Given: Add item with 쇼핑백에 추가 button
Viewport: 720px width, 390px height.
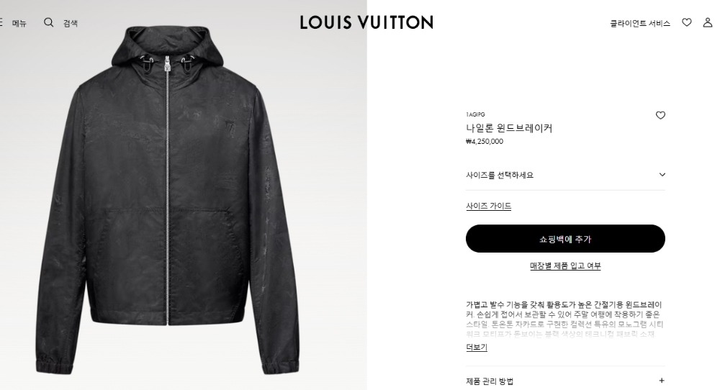Looking at the screenshot, I should 565,239.
